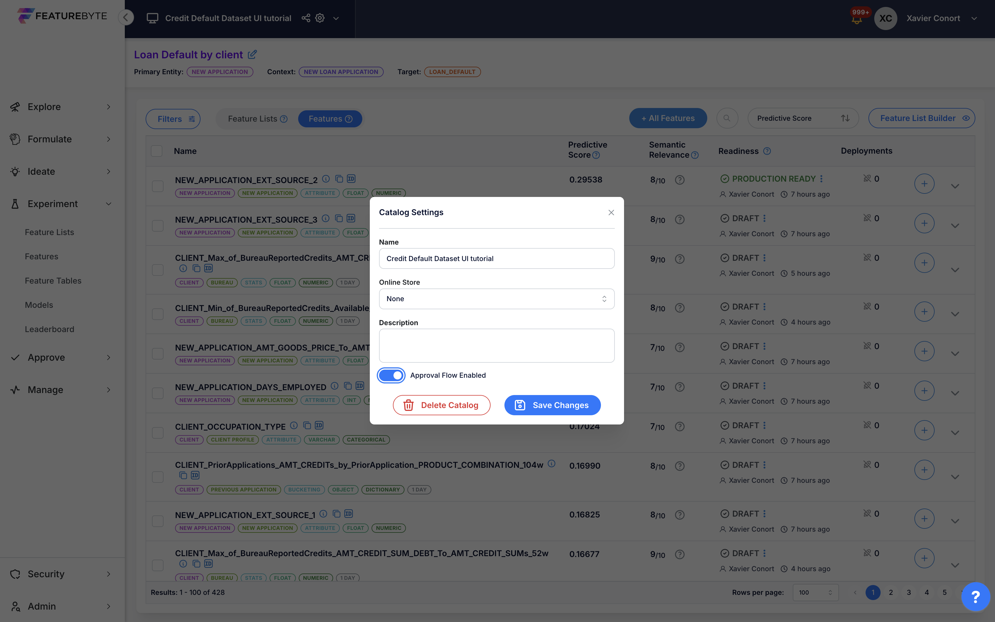Toggle sort direction arrows by Predictive Score

pyautogui.click(x=845, y=118)
